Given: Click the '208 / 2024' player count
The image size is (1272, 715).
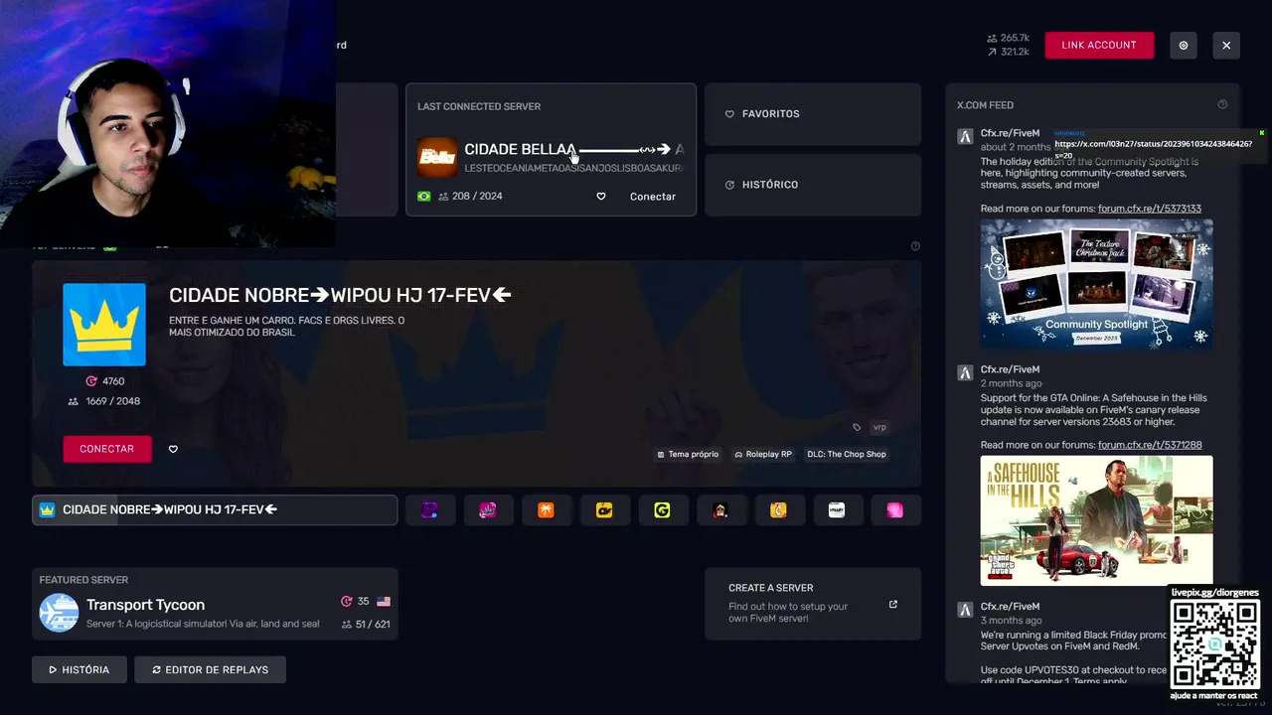Looking at the screenshot, I should click(x=477, y=197).
